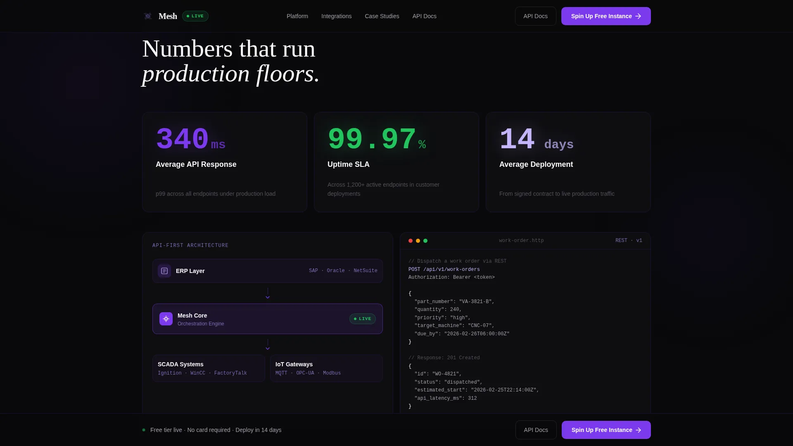Click the green dot in code window
The image size is (793, 446).
click(425, 241)
